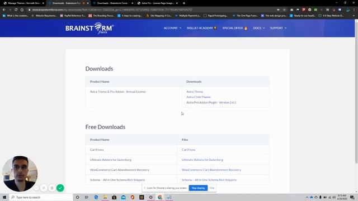
Task: Open Mail app from taskbar
Action: 123,197
